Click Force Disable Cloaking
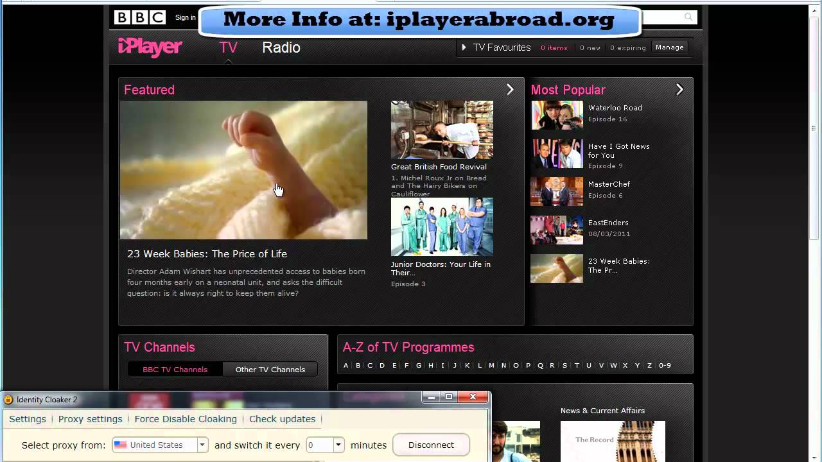822x462 pixels. point(186,419)
